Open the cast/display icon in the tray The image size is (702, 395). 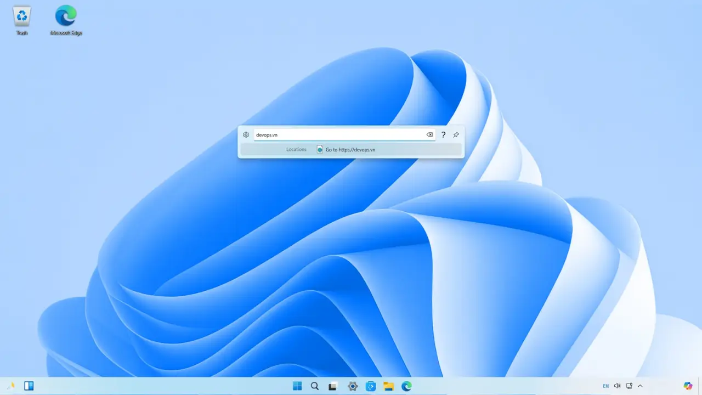coord(629,386)
